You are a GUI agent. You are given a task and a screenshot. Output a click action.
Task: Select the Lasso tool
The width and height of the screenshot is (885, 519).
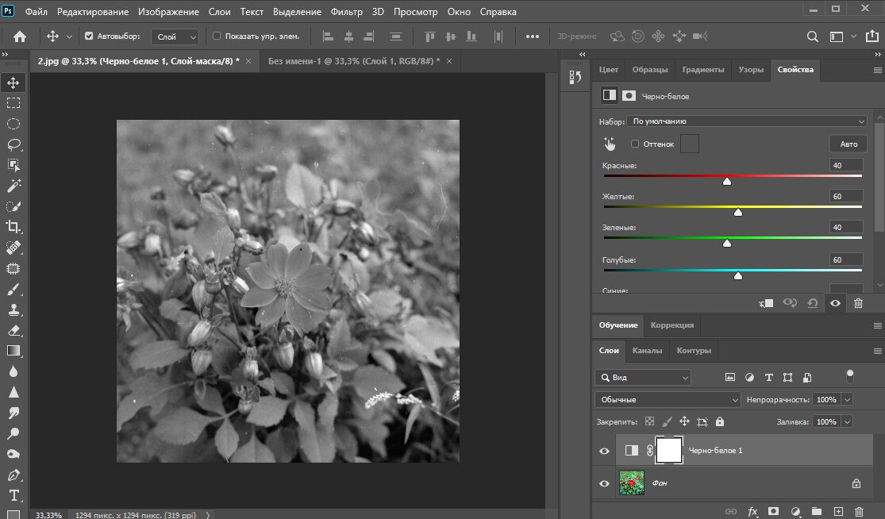pos(13,144)
